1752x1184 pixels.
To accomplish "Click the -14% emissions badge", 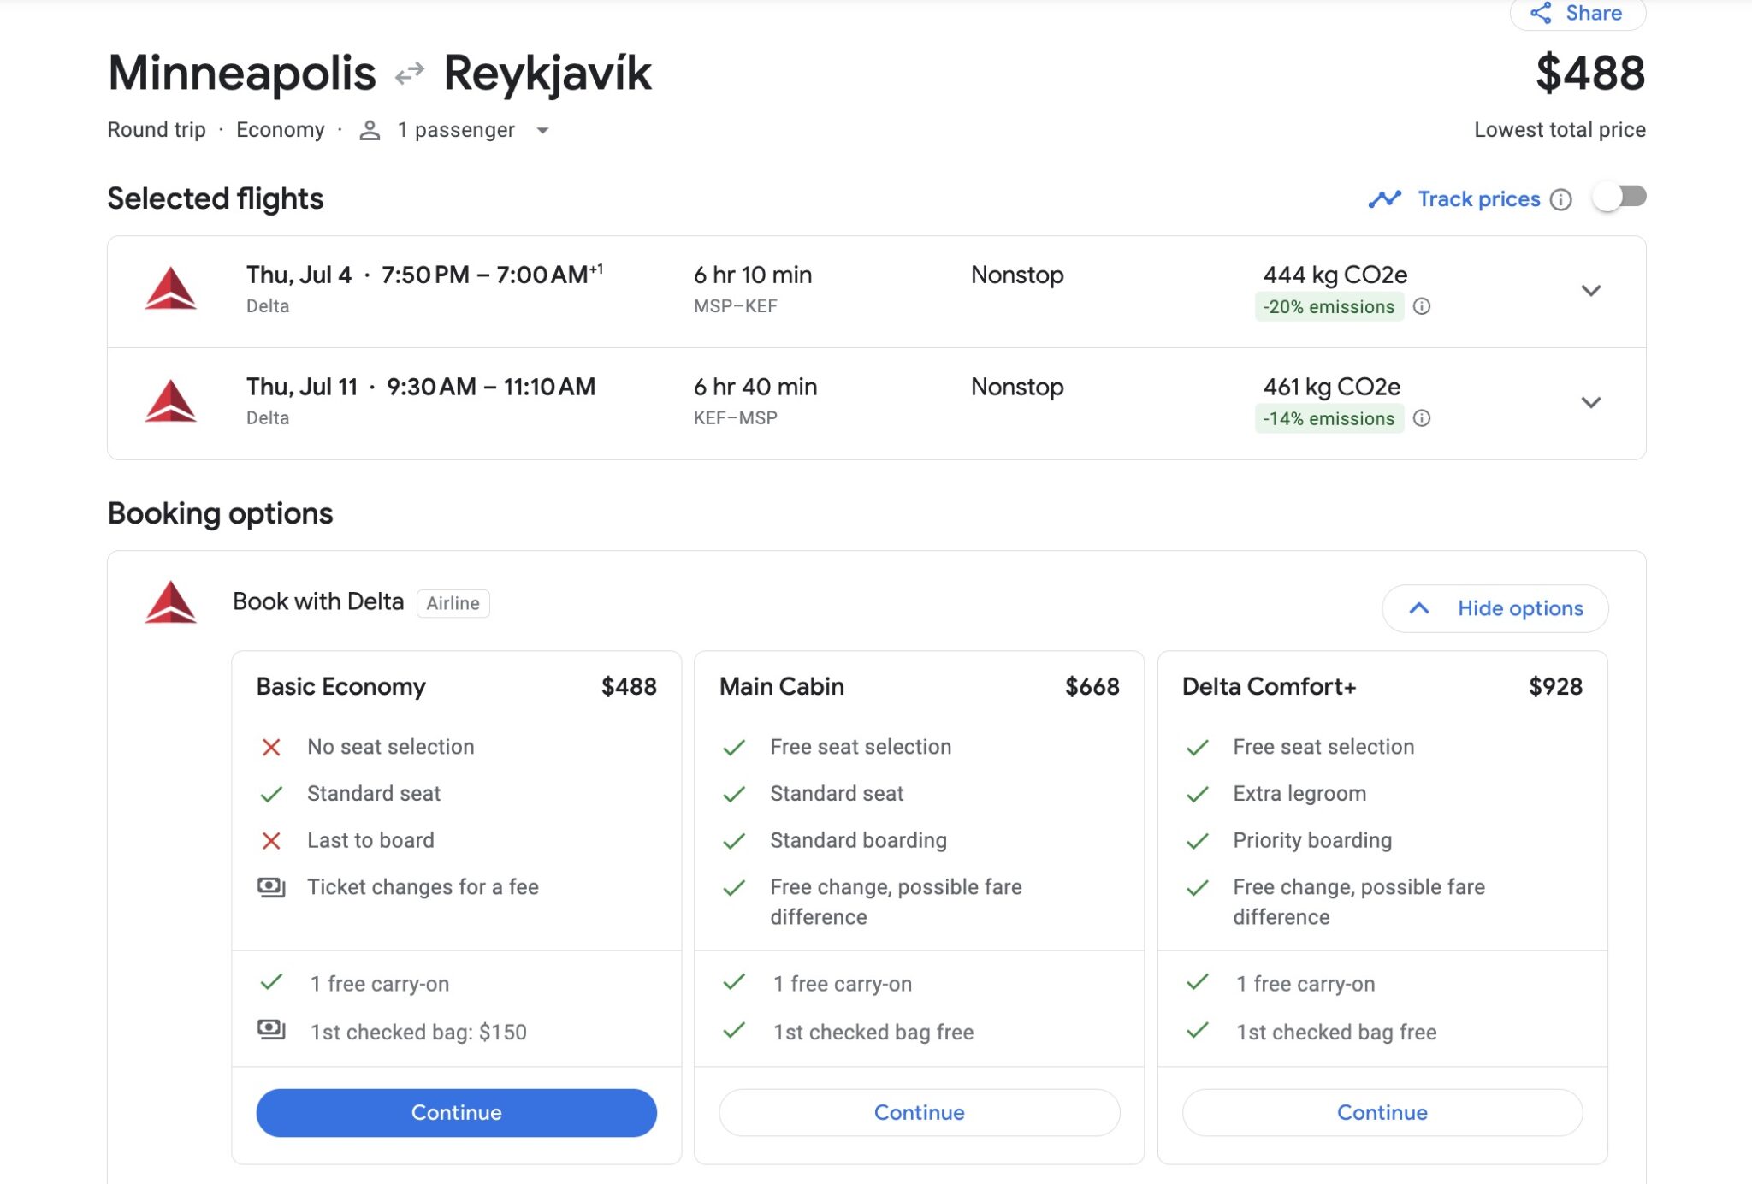I will click(x=1329, y=418).
